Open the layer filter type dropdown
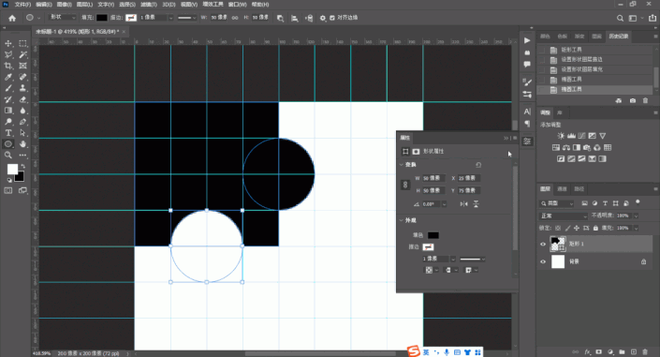 pos(556,203)
